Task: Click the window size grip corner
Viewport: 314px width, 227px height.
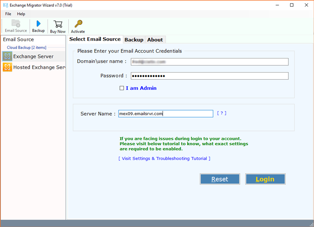Action: click(x=312, y=225)
